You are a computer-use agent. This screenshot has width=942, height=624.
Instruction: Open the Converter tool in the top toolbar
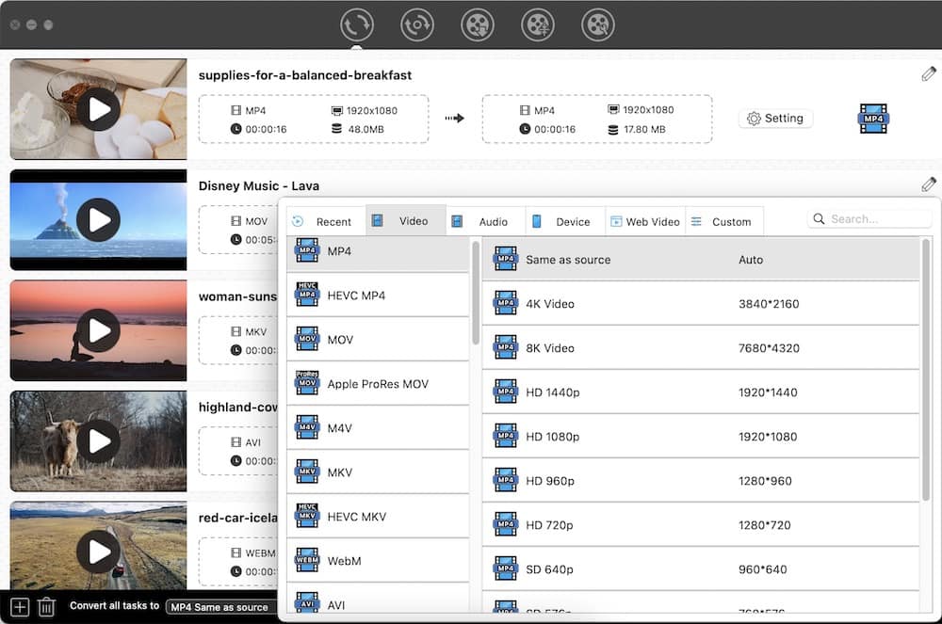pos(357,24)
